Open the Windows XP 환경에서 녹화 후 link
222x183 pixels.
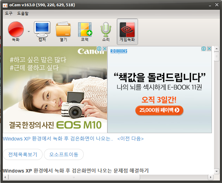click(x=58, y=138)
